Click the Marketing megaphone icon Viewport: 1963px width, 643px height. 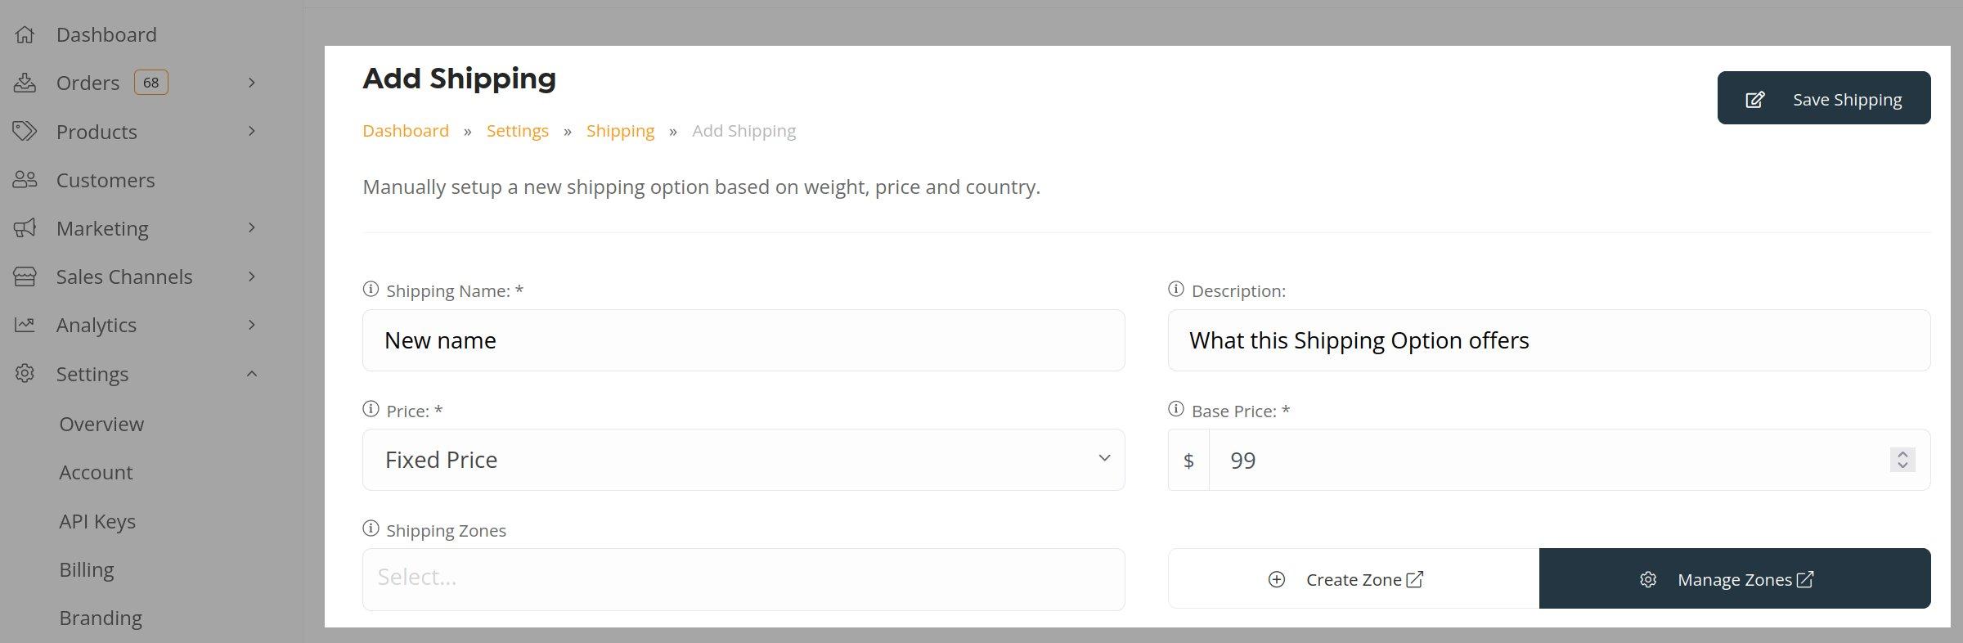(x=25, y=228)
